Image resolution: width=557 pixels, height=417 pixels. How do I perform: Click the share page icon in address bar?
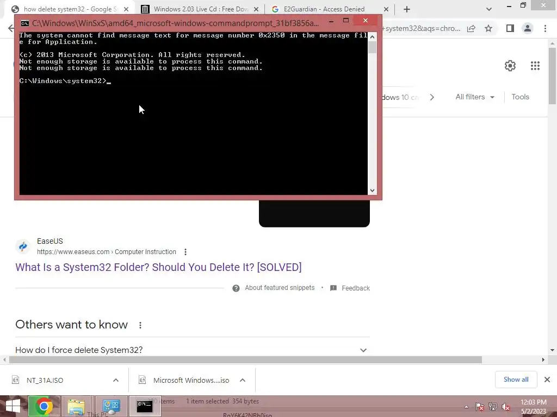pos(471,28)
